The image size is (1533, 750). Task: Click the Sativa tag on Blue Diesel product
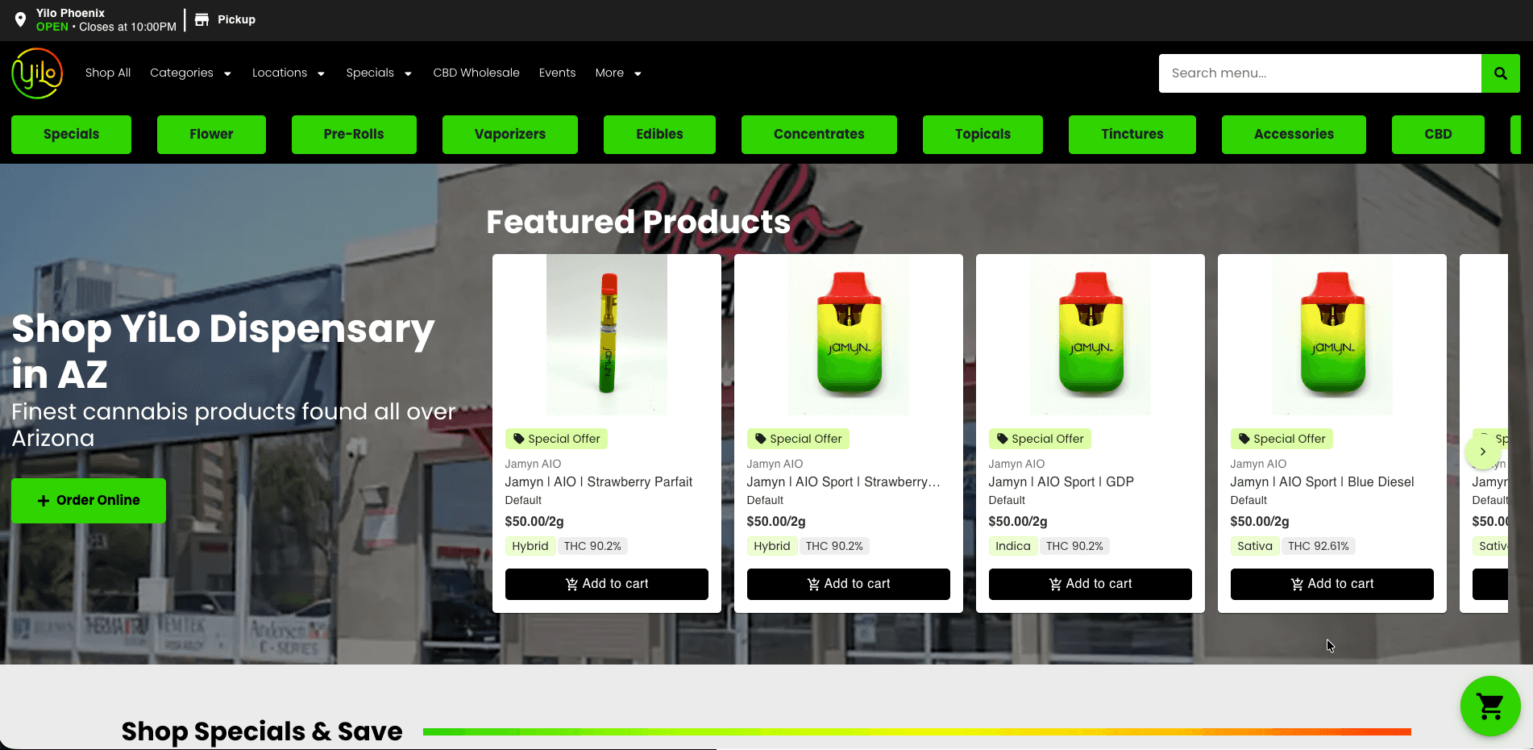coord(1255,546)
